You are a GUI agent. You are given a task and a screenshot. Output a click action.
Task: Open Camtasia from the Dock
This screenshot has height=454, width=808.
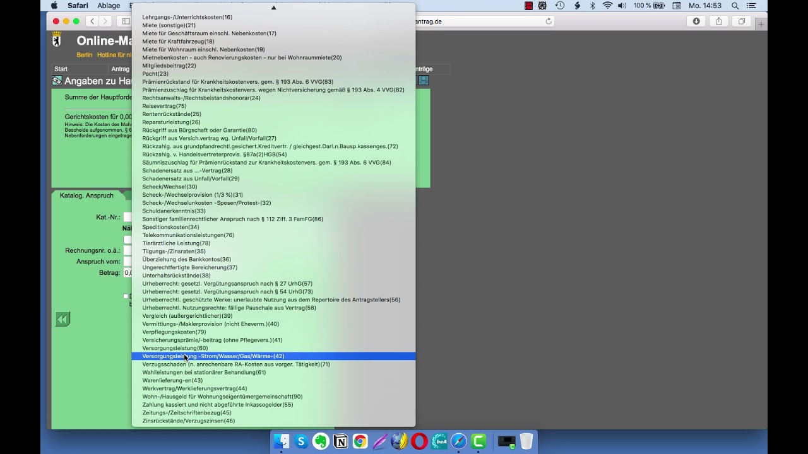(478, 441)
